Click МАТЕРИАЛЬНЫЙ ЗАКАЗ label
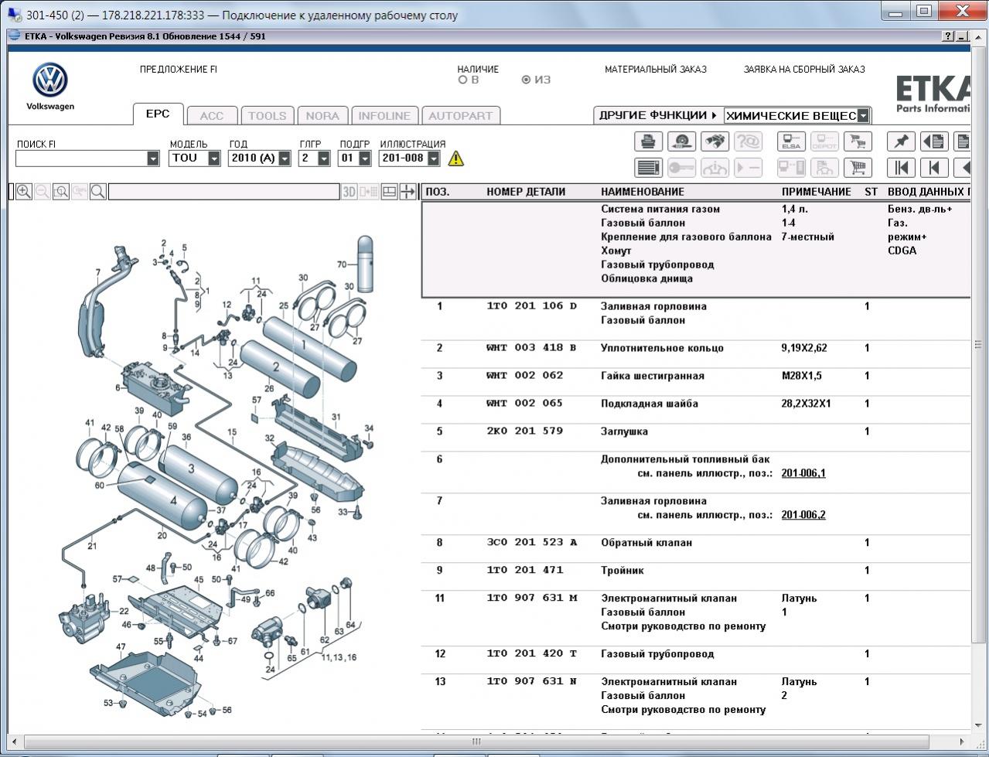The height and width of the screenshot is (757, 989). coord(656,70)
